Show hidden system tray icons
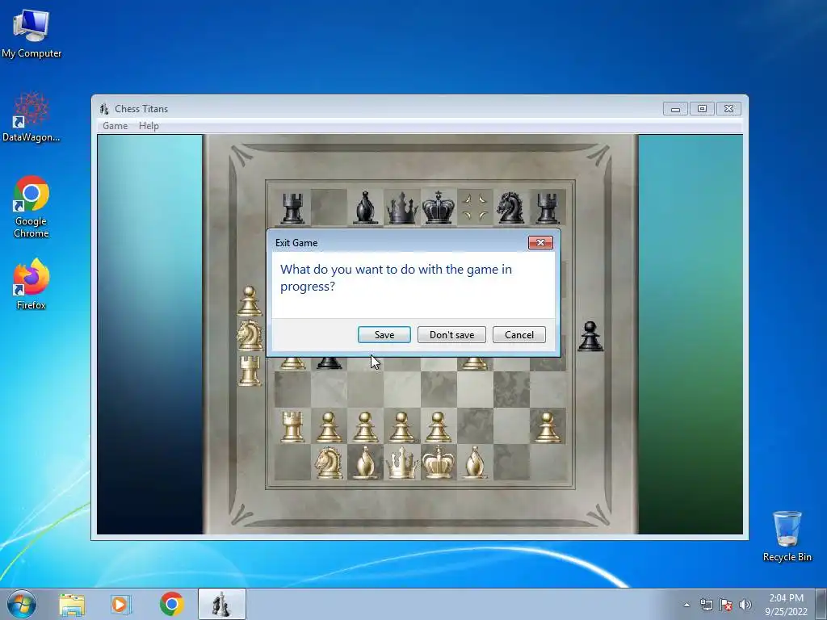Image resolution: width=827 pixels, height=620 pixels. point(686,605)
